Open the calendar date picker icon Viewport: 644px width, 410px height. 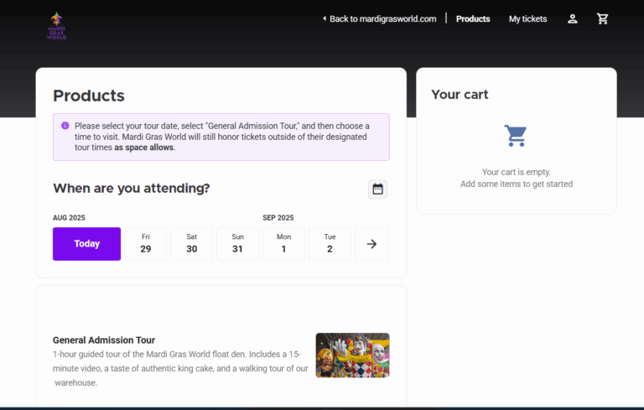pyautogui.click(x=377, y=189)
